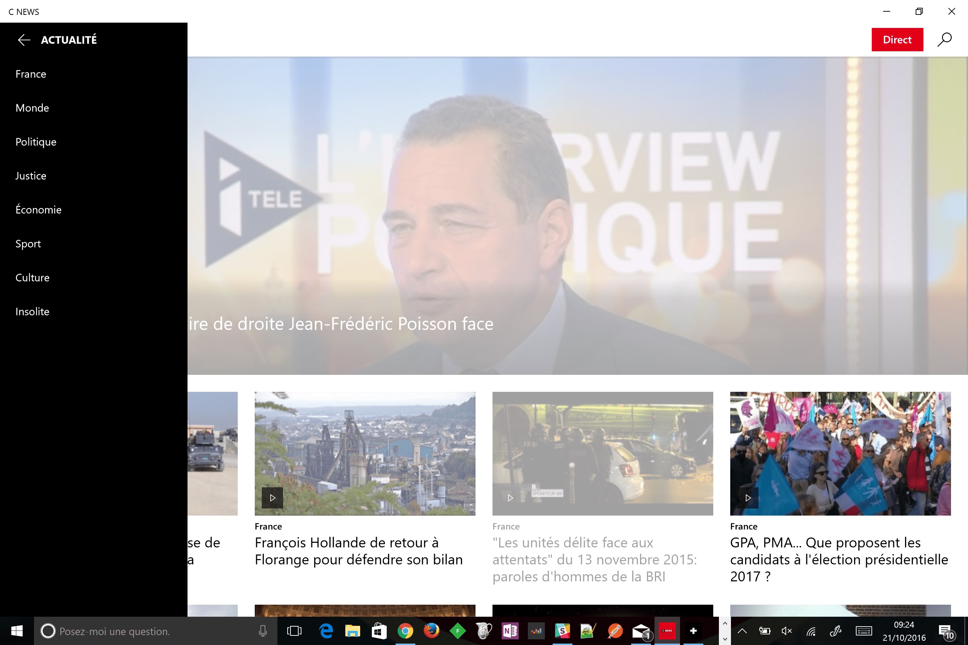Screen dimensions: 968x645
Task: Open François Hollande Florange article headline
Action: click(358, 551)
